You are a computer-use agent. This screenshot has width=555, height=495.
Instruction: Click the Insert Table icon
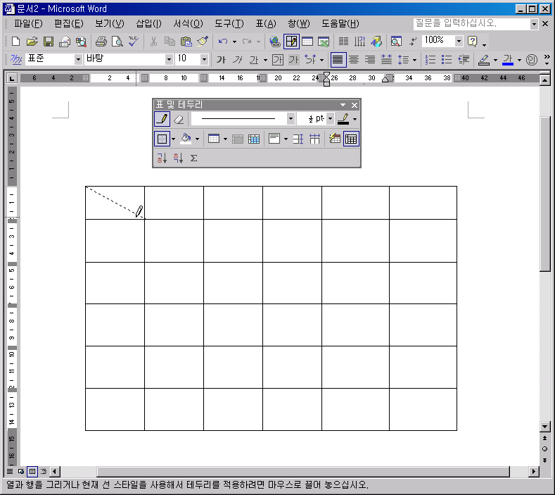[214, 139]
